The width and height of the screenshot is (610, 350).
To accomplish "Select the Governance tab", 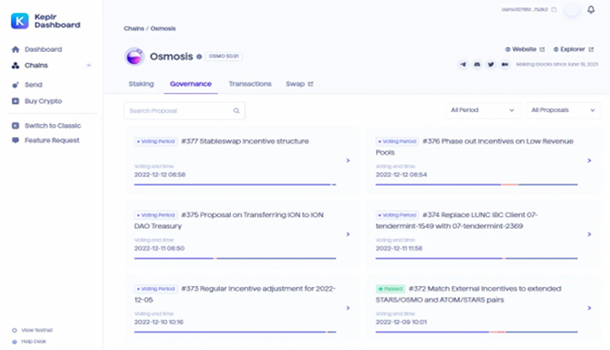I will pyautogui.click(x=191, y=84).
